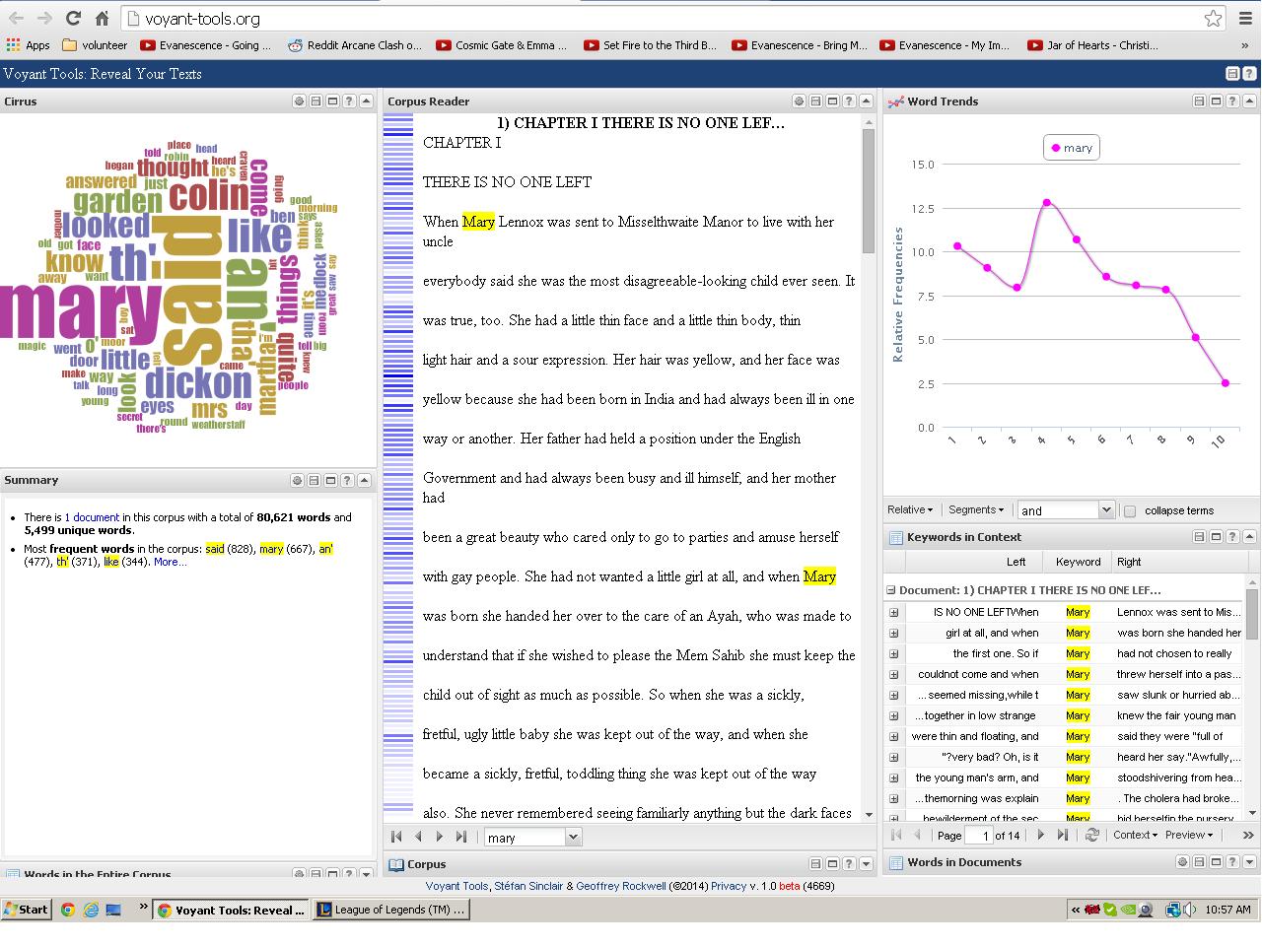Open Corpus Reader help icon

(x=849, y=101)
